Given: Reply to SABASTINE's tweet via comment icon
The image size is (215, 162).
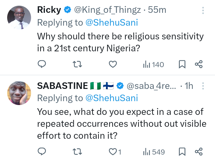Looking at the screenshot, I should point(42,152).
